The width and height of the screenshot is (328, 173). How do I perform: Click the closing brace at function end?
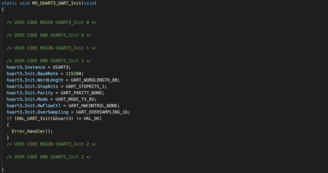pos(3,170)
